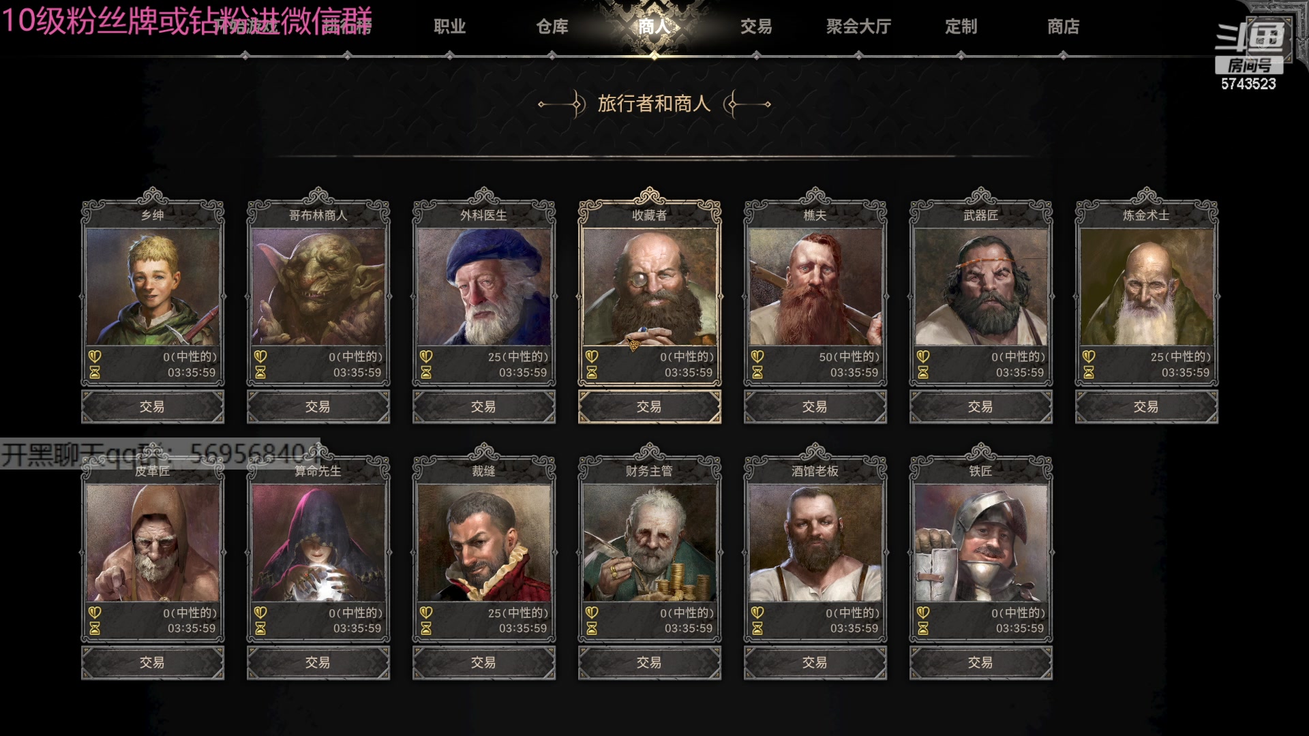Select the 哥布林商人 portrait

point(318,287)
